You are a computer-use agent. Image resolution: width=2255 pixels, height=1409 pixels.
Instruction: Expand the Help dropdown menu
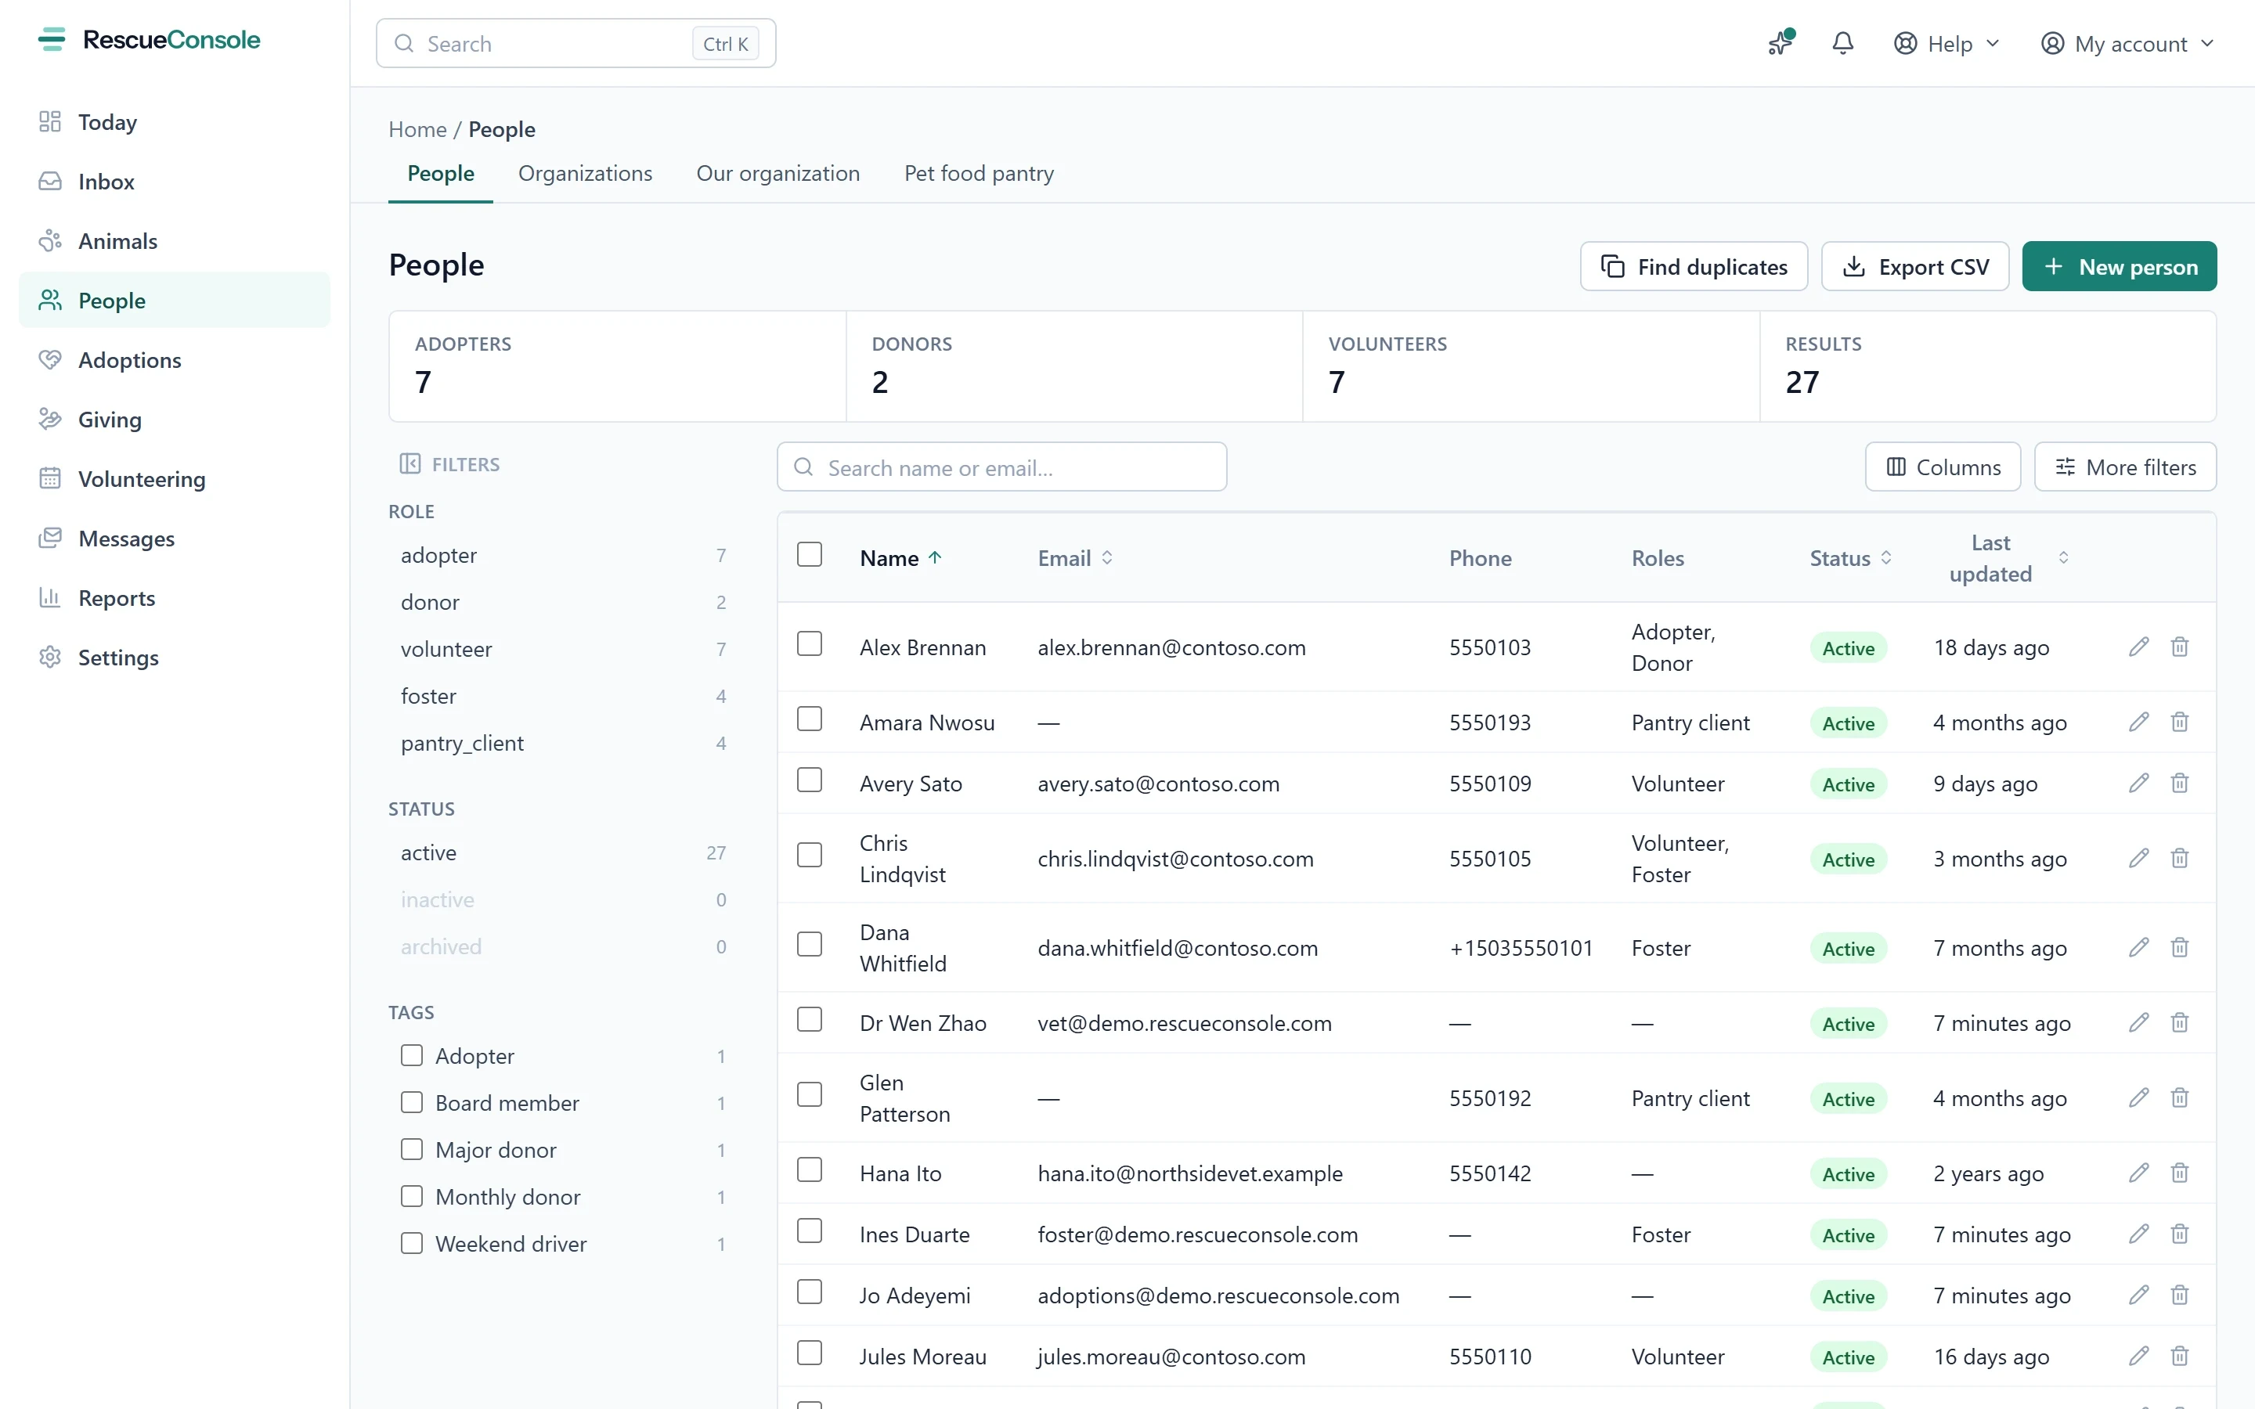pos(1947,44)
